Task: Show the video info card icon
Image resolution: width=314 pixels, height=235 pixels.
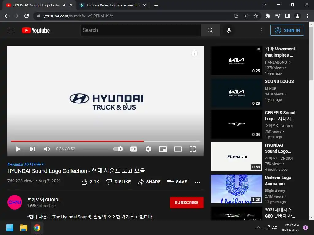Action: (x=194, y=54)
